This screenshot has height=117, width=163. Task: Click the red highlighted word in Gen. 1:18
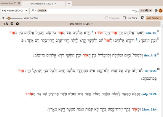point(86,55)
